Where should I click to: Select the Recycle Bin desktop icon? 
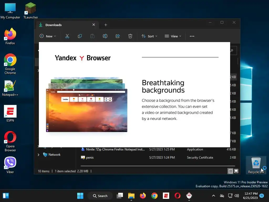[256, 165]
